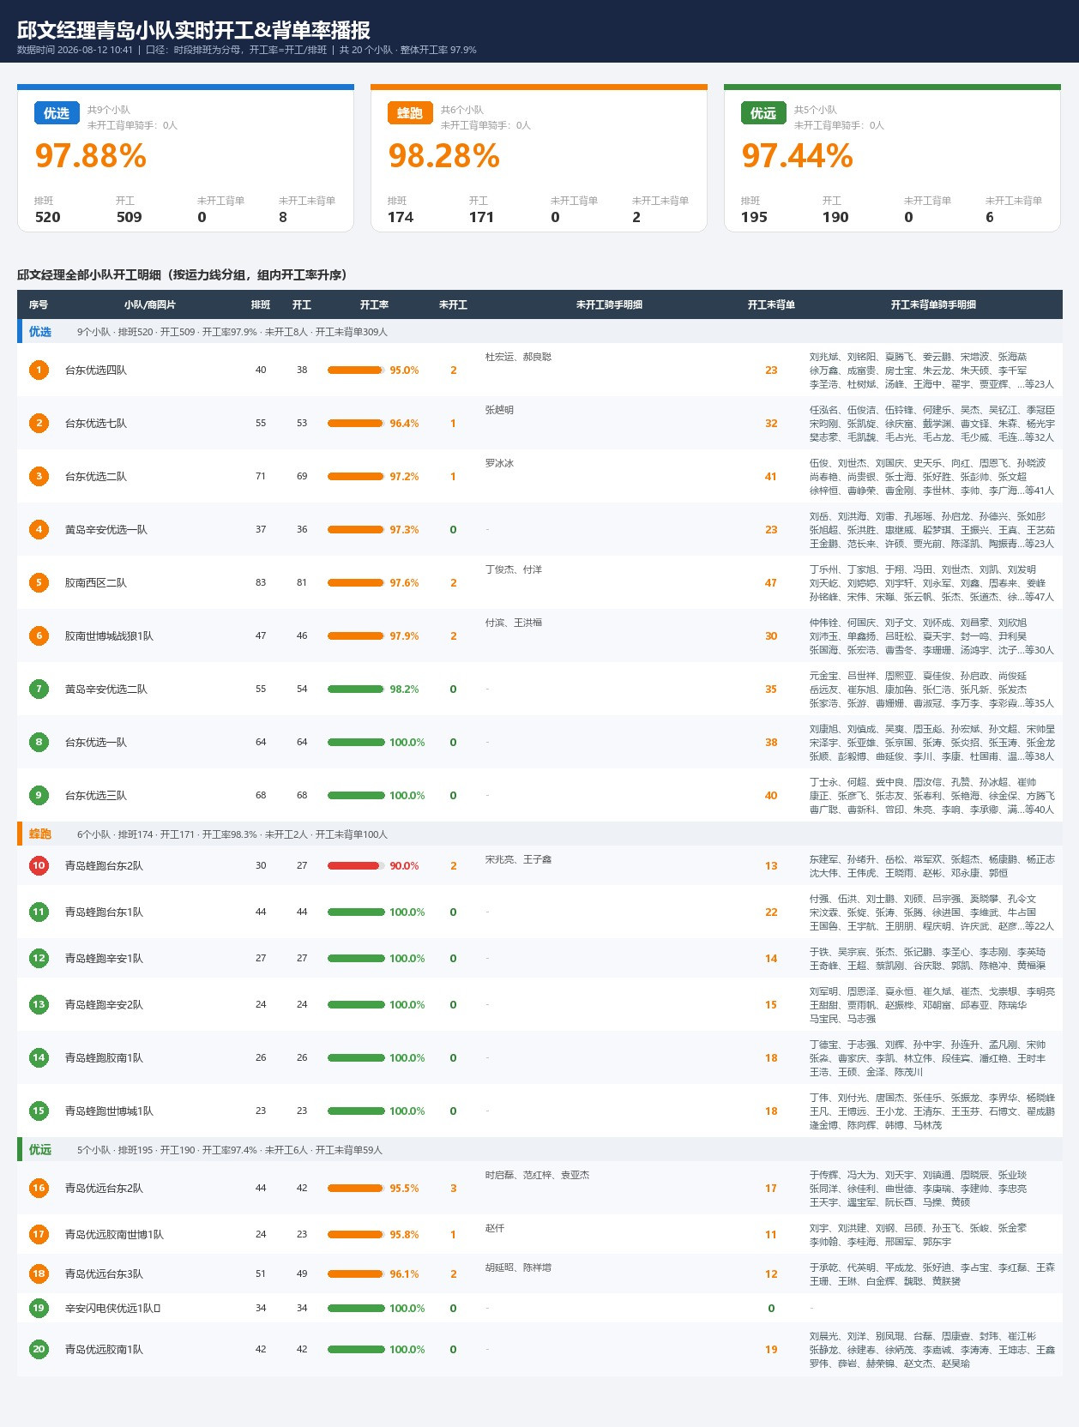Click 青岛优远胶南1队's 100.0% progress bar
The height and width of the screenshot is (1427, 1079).
click(x=356, y=1350)
